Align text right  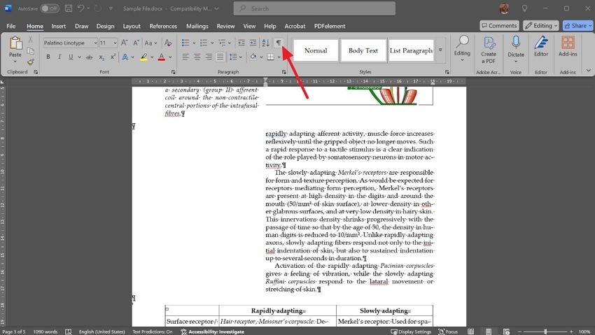click(209, 57)
